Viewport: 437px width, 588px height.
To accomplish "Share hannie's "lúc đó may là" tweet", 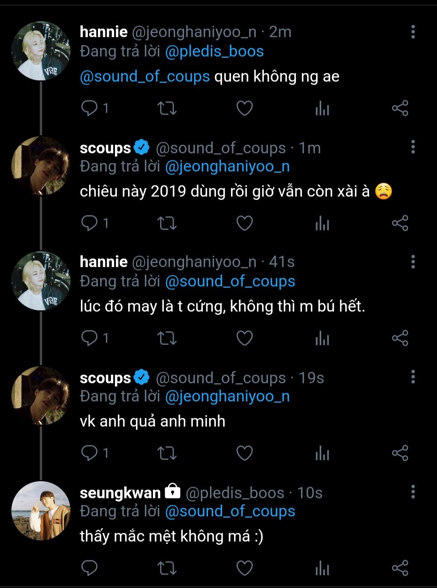I will (x=400, y=338).
